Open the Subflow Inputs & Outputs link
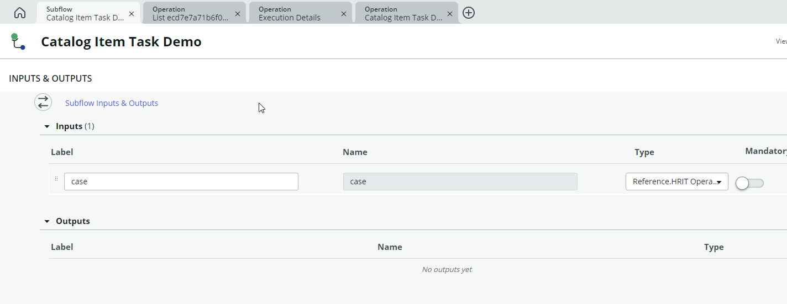This screenshot has height=304, width=787. 112,103
